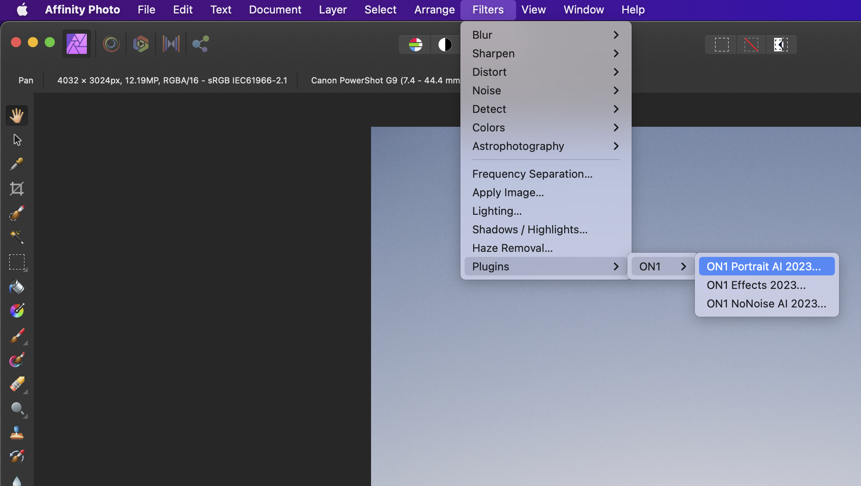
Task: Open the Plugins submenu
Action: tap(546, 267)
